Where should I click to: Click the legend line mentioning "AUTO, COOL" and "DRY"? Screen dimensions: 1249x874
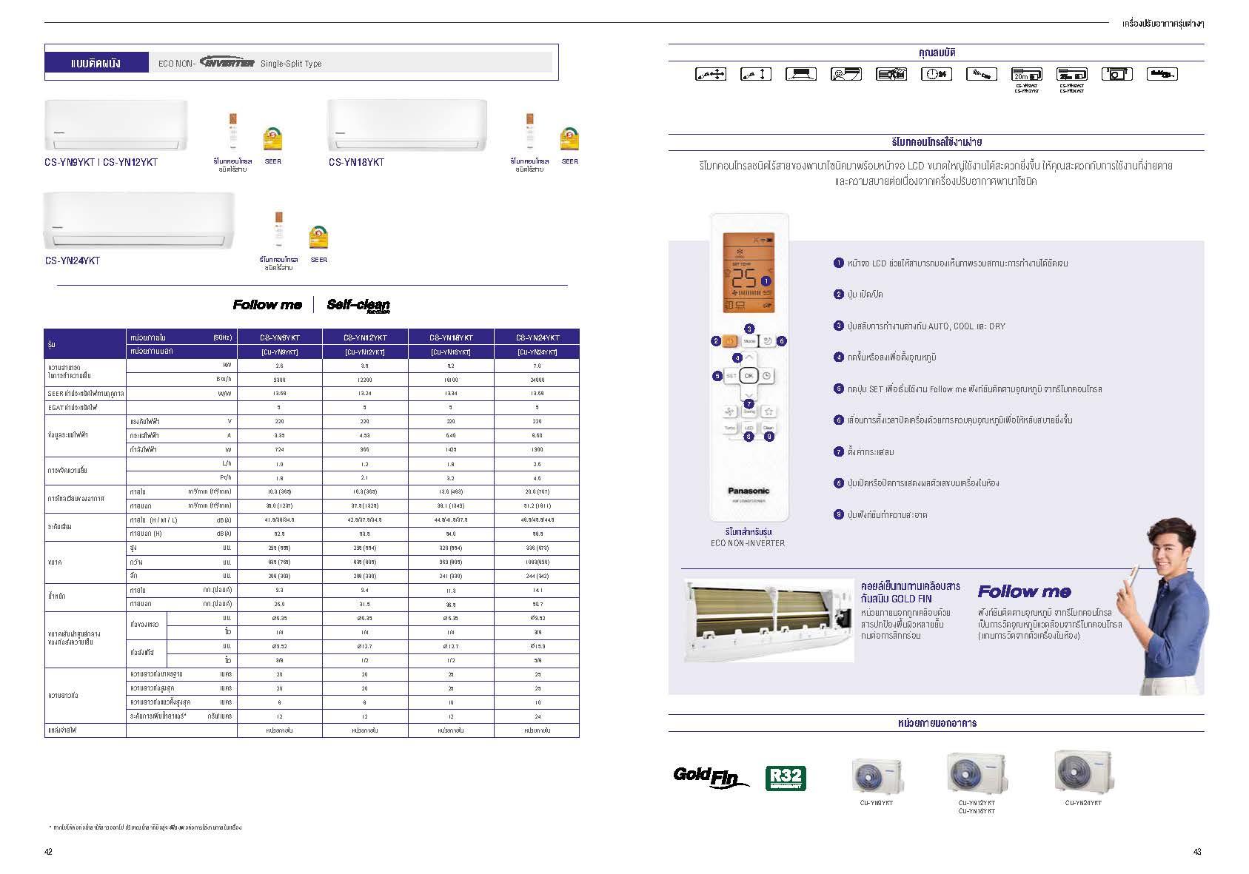[x=926, y=326]
